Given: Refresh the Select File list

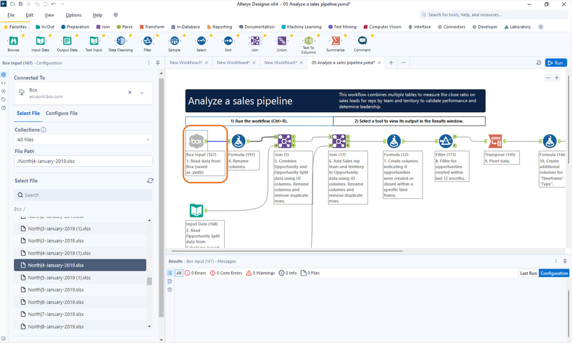Looking at the screenshot, I should (x=150, y=180).
